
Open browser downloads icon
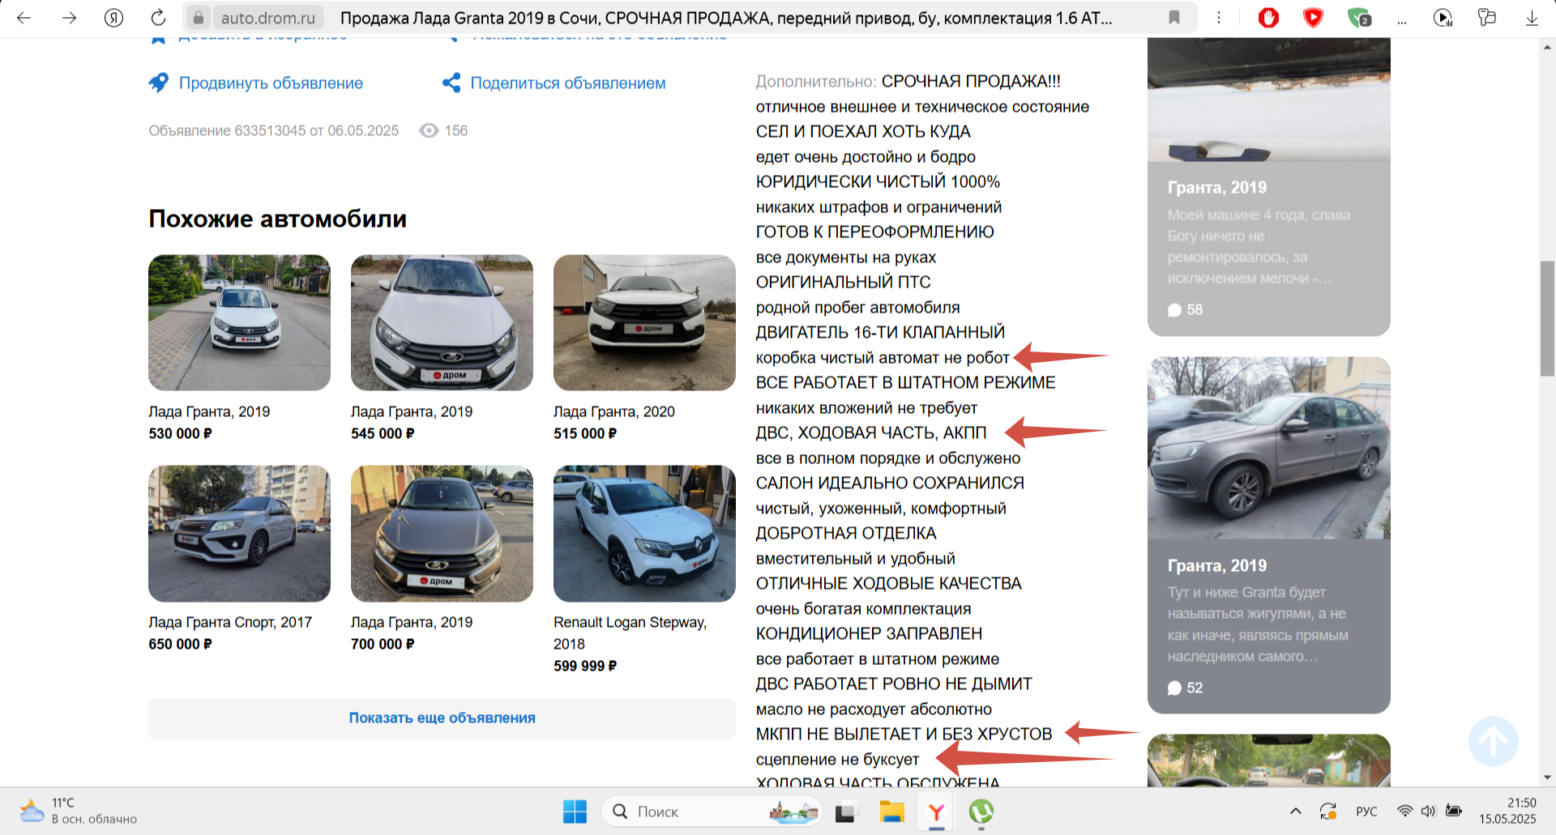[1532, 17]
